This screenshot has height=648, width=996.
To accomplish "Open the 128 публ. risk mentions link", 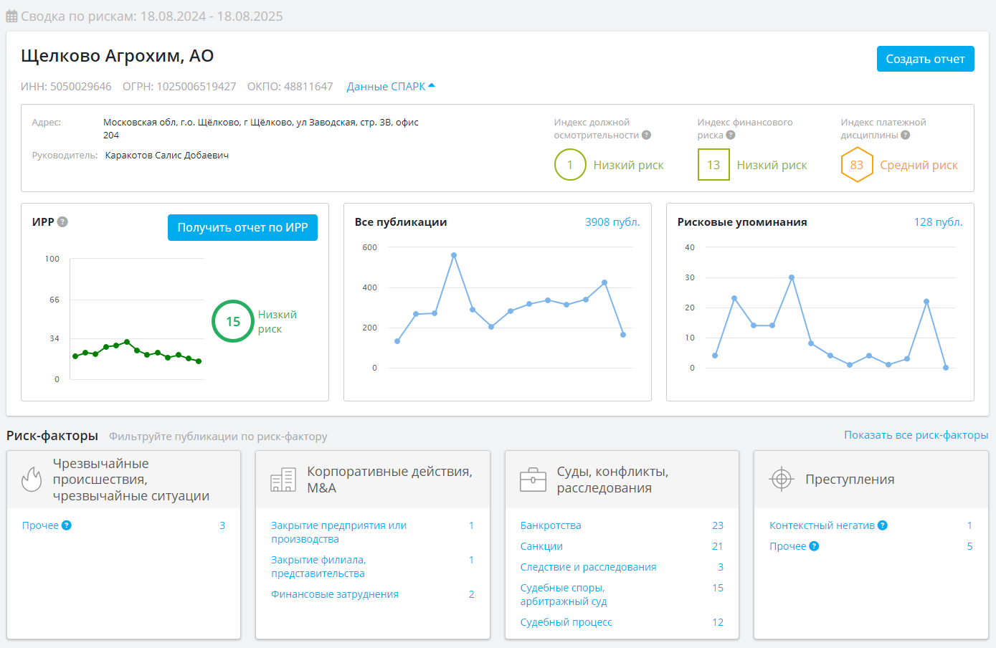I will click(x=938, y=222).
